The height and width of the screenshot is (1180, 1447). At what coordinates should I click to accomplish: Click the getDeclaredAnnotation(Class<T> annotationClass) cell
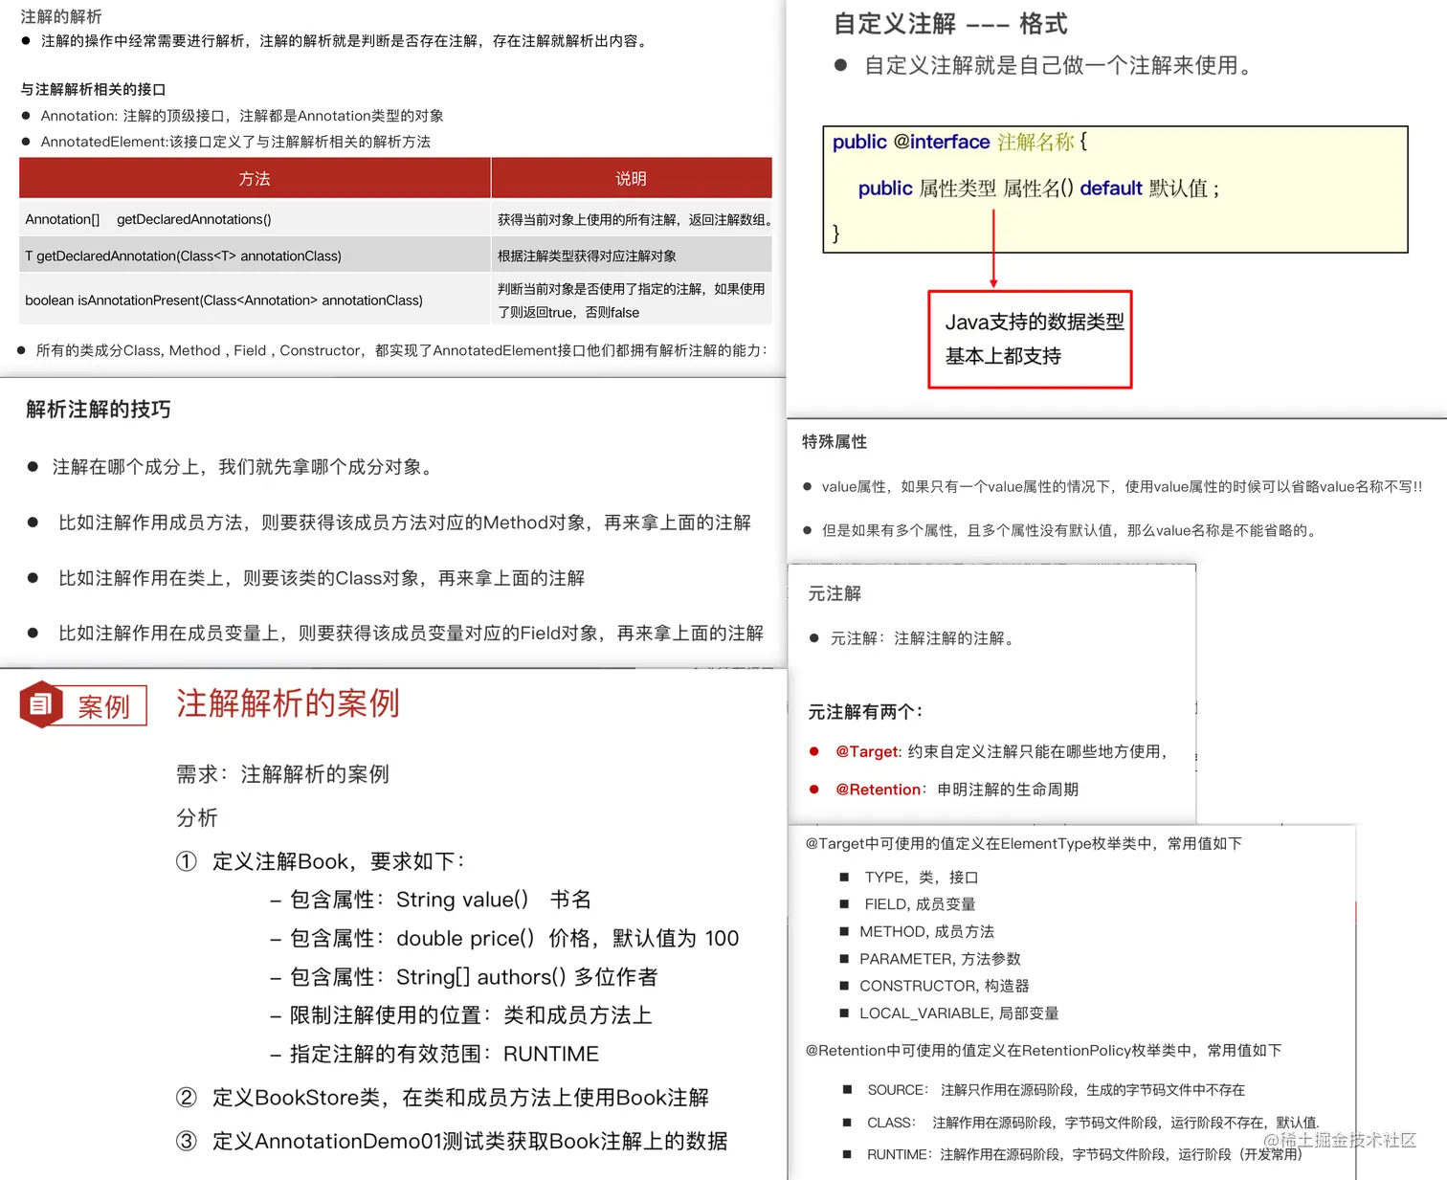[x=255, y=256]
